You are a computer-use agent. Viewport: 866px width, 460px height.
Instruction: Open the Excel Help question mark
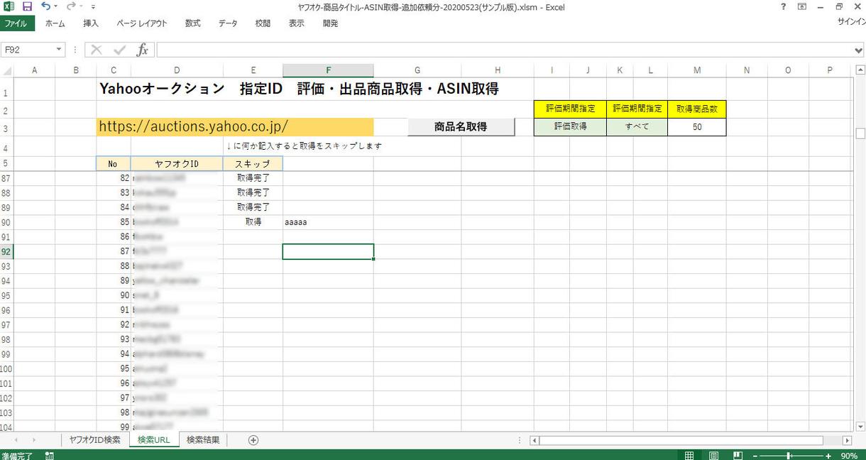(x=783, y=6)
